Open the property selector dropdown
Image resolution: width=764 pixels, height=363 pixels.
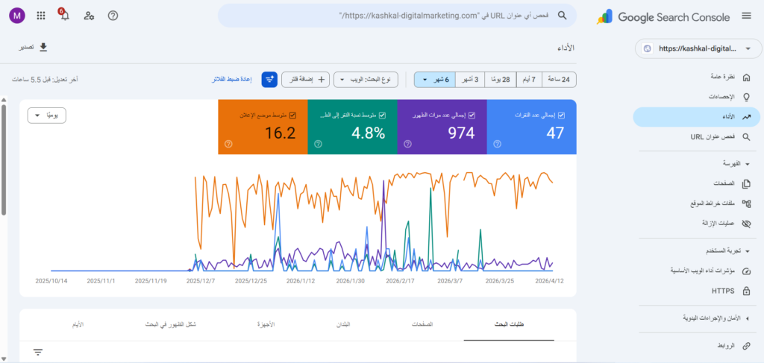(x=697, y=48)
